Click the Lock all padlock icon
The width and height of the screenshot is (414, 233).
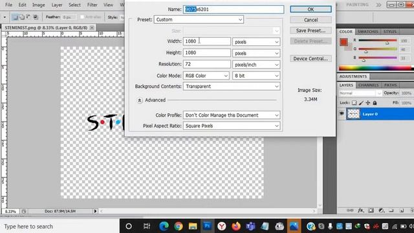pos(375,103)
